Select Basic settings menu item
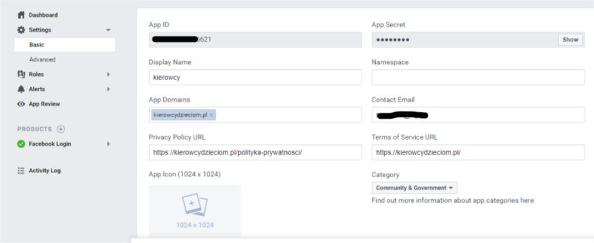Screen dimensions: 594x243 (x=37, y=44)
